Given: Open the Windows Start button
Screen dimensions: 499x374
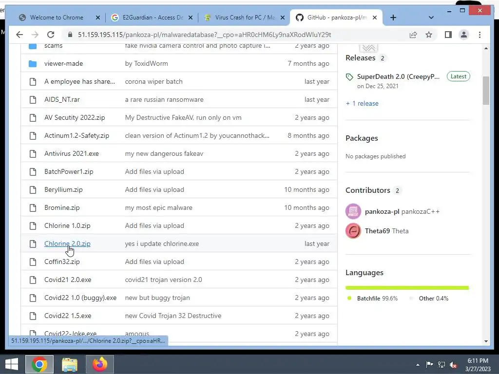Looking at the screenshot, I should (12, 364).
